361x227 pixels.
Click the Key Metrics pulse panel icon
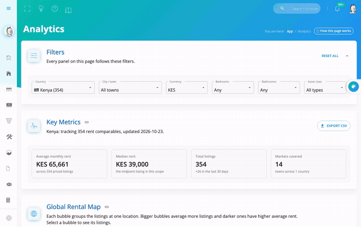click(34, 126)
